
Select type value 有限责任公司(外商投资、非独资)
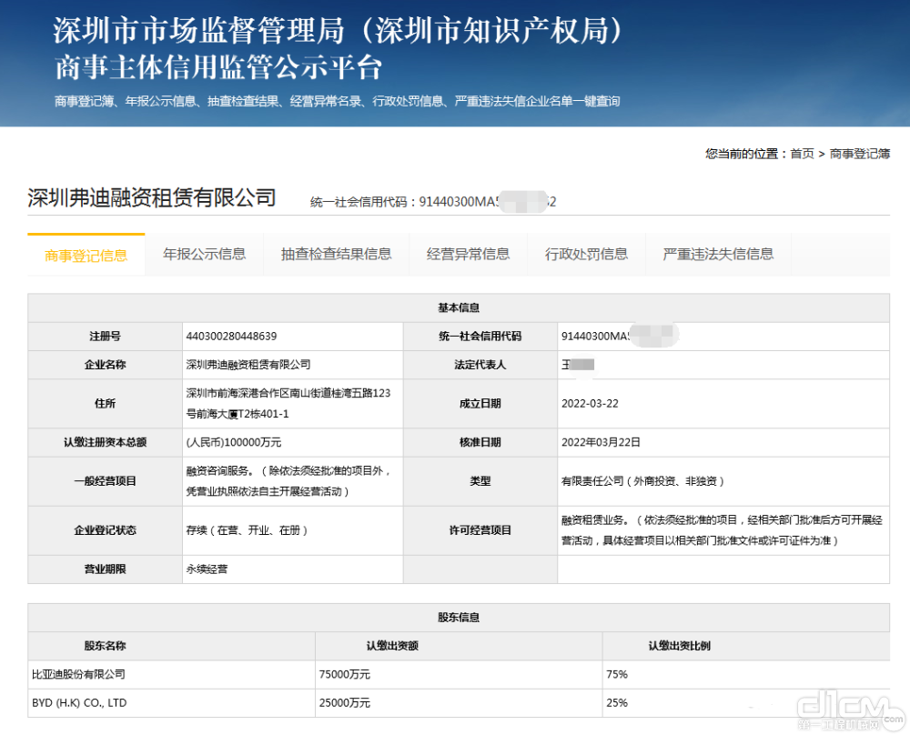pyautogui.click(x=642, y=481)
